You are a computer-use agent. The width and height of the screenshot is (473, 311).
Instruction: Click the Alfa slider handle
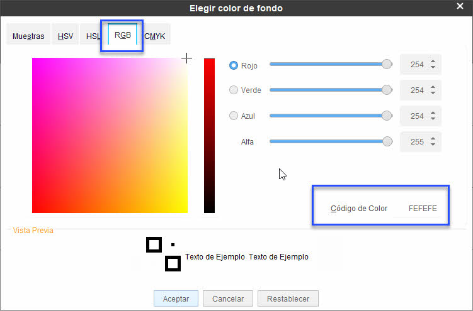387,141
